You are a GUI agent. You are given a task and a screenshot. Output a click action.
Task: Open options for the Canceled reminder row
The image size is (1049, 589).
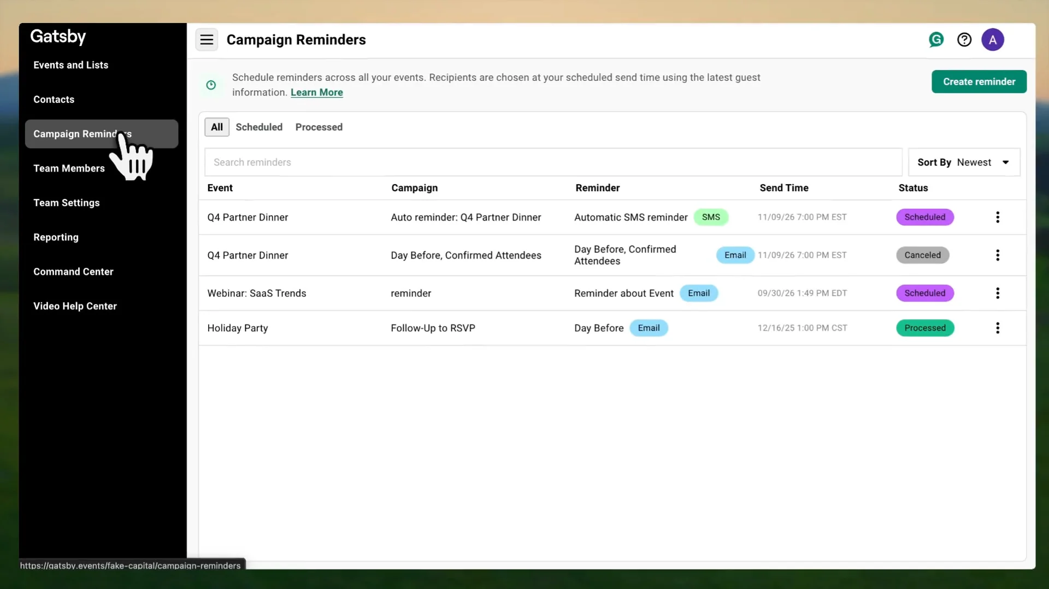[x=998, y=255]
